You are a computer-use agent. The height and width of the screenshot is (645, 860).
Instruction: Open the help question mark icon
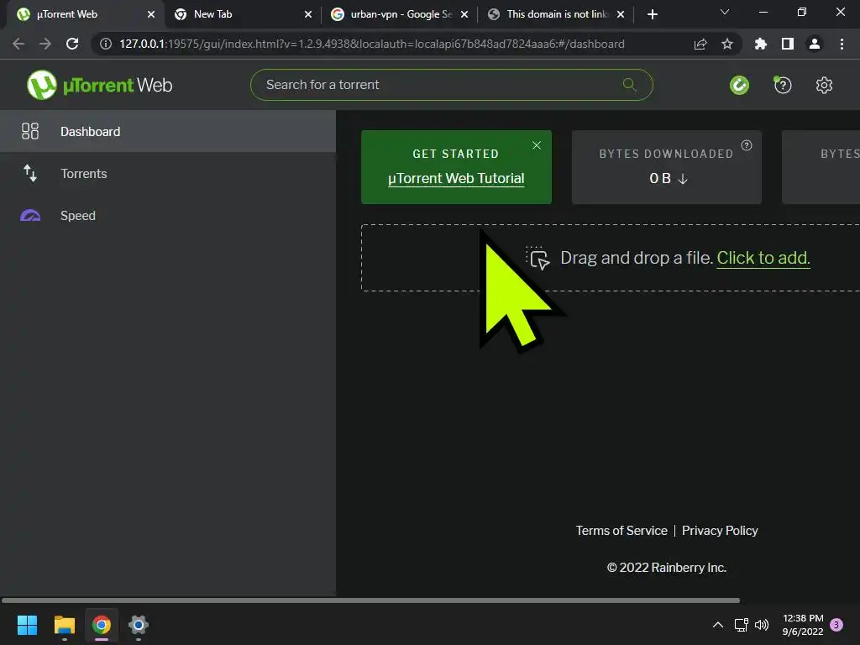click(x=782, y=85)
